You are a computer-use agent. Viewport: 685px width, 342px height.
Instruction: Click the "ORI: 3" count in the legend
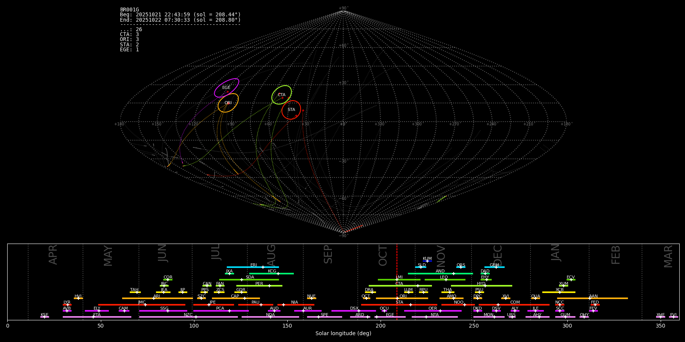click(x=129, y=40)
